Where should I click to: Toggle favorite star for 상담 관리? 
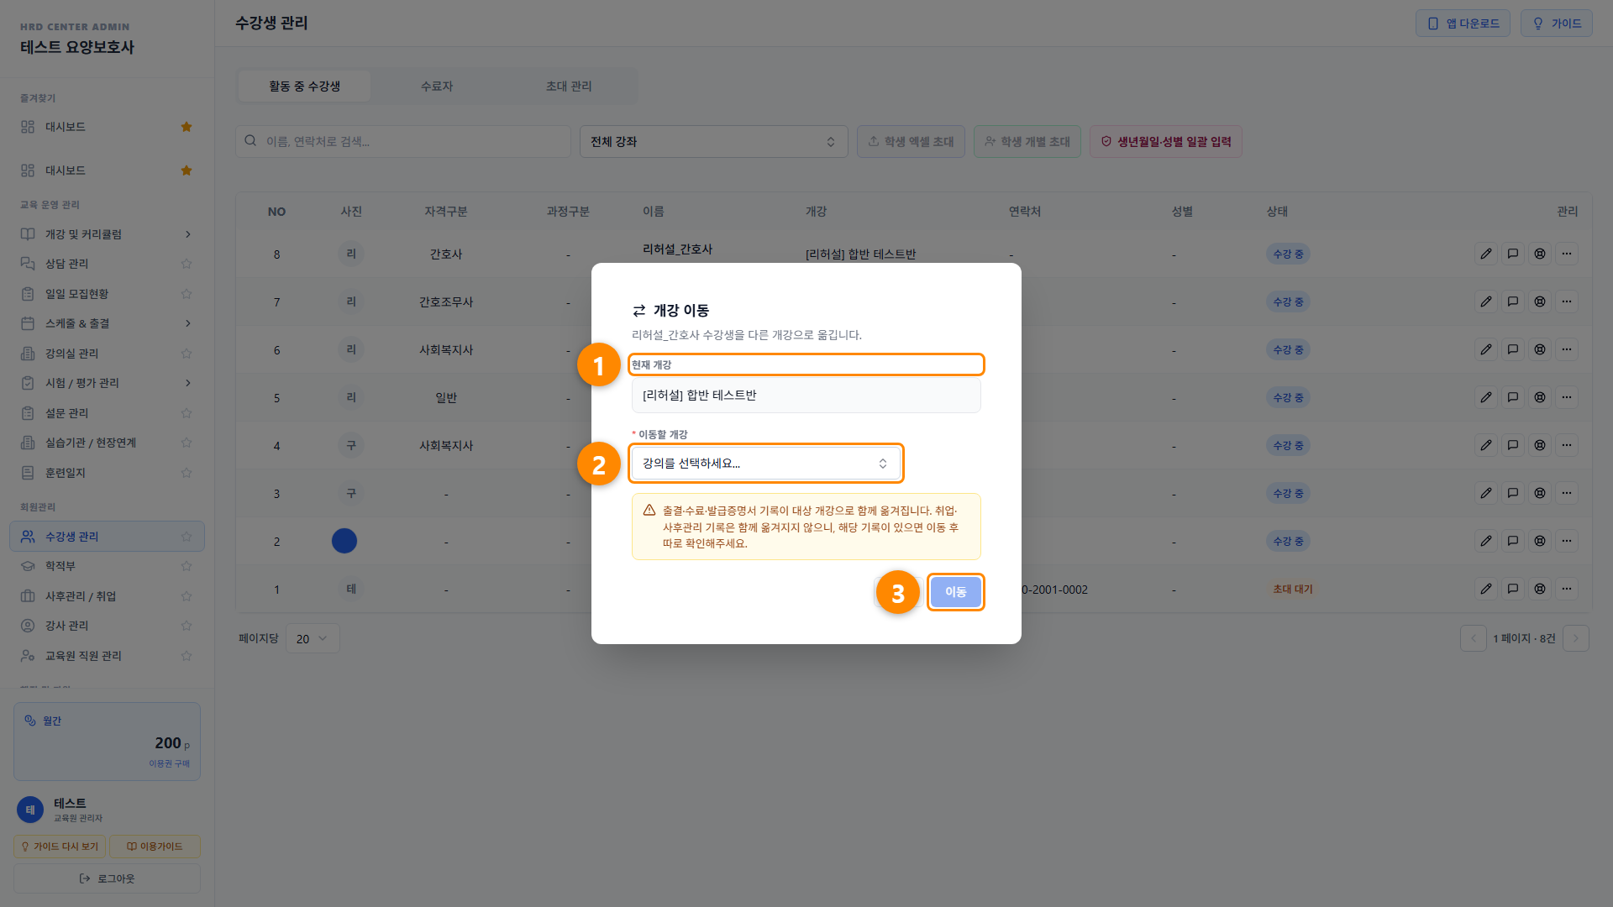coord(187,264)
